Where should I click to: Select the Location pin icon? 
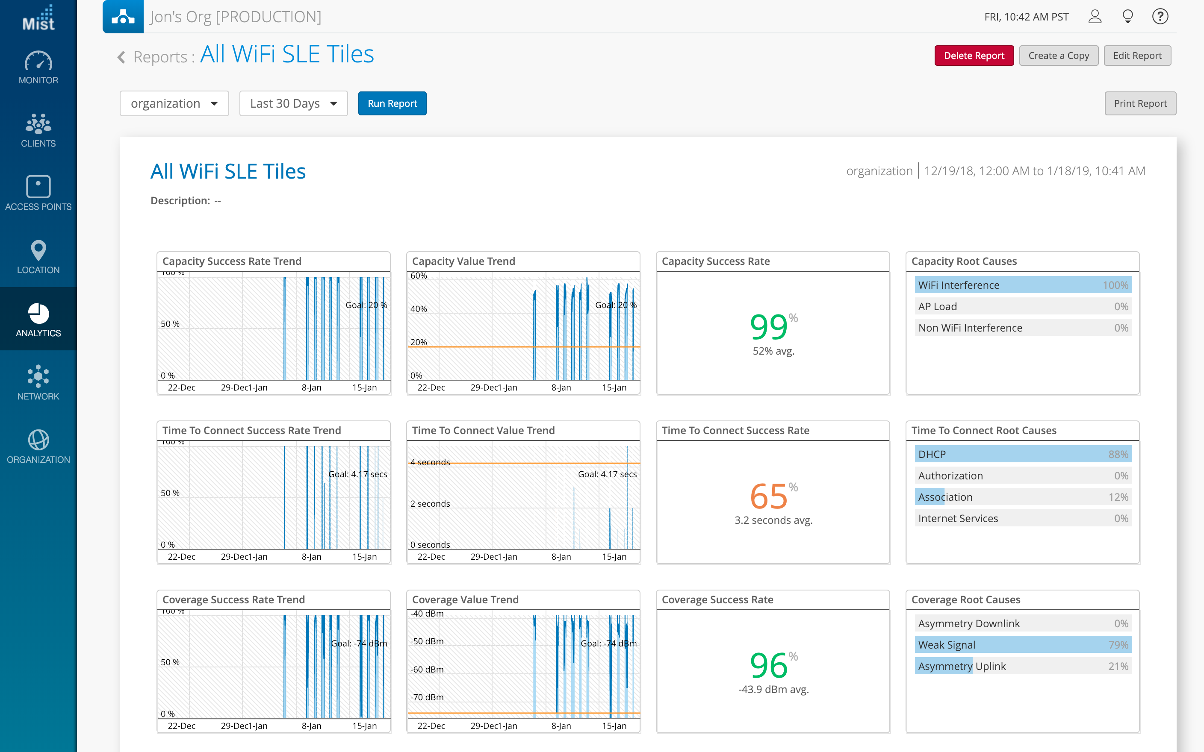coord(38,250)
